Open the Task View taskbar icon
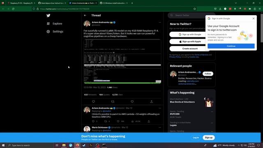This screenshot has height=148, width=263. tap(57, 145)
